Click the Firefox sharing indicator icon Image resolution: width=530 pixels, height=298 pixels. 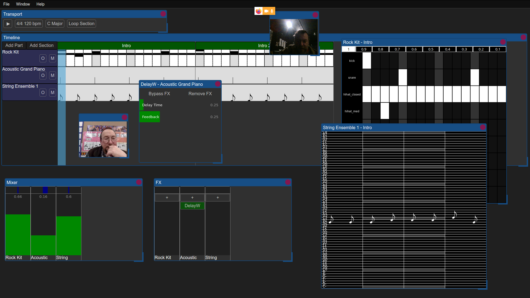[258, 11]
